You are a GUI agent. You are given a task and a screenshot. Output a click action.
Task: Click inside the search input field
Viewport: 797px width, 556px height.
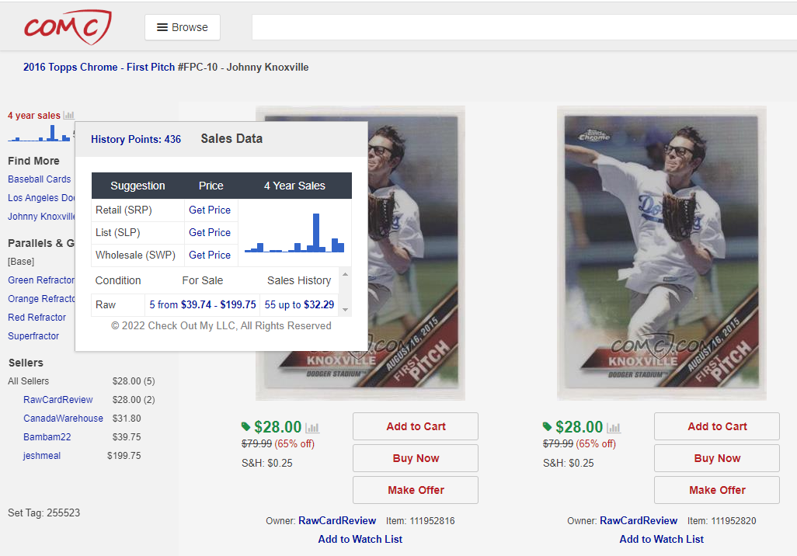520,27
